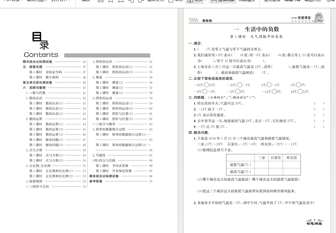The height and width of the screenshot is (233, 336).
Task: Select the '4.正比例、反比例' entry
Action: (56, 166)
